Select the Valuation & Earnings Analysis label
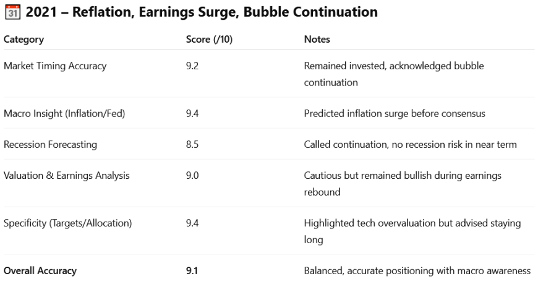The width and height of the screenshot is (538, 289). pyautogui.click(x=67, y=176)
